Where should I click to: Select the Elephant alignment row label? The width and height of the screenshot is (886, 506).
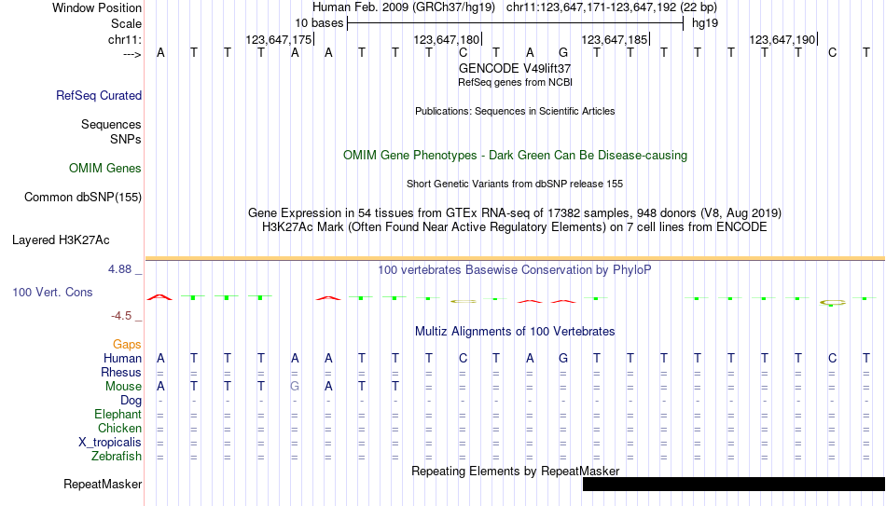(118, 415)
